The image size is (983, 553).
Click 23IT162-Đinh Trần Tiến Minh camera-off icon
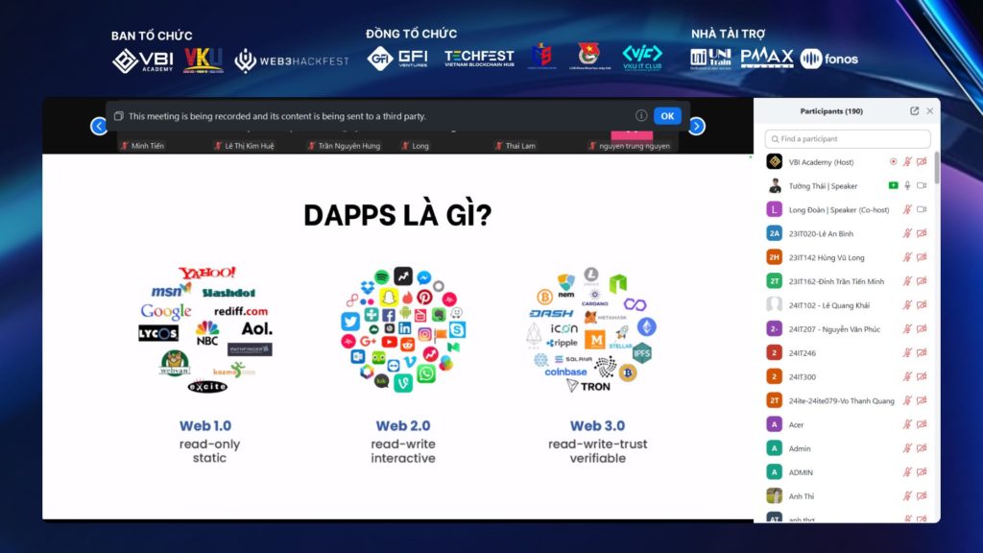[x=922, y=281]
